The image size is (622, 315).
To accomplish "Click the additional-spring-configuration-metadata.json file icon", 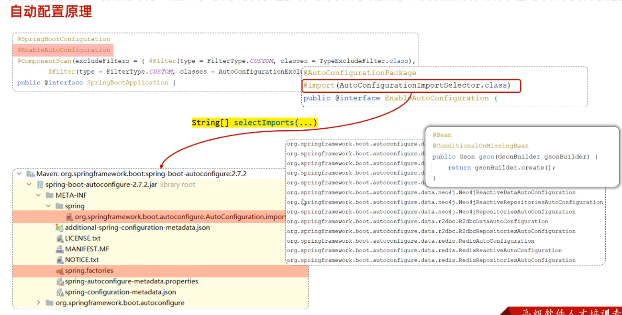I will pyautogui.click(x=60, y=228).
